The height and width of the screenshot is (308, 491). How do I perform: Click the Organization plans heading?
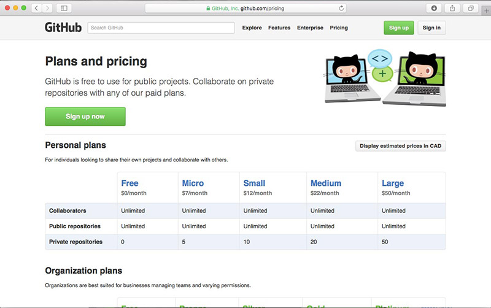[x=83, y=271]
